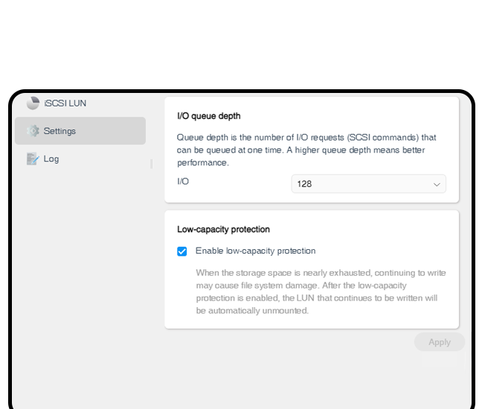
Task: Click the sidebar resize divider handle
Action: click(x=152, y=164)
